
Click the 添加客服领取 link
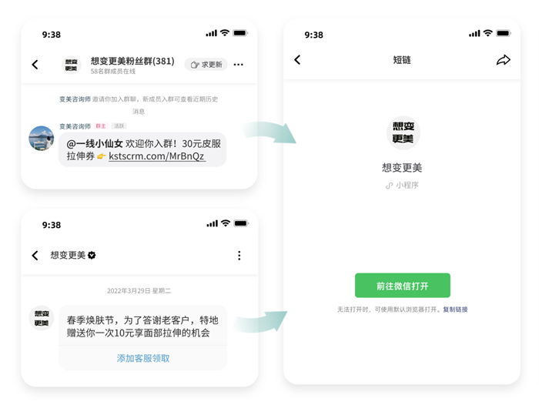pos(143,358)
